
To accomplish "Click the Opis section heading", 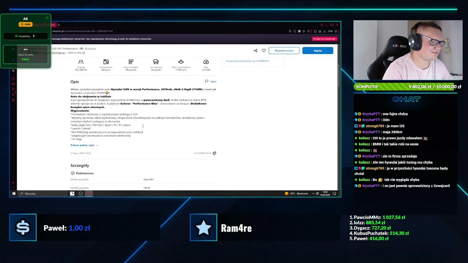I will (x=75, y=82).
